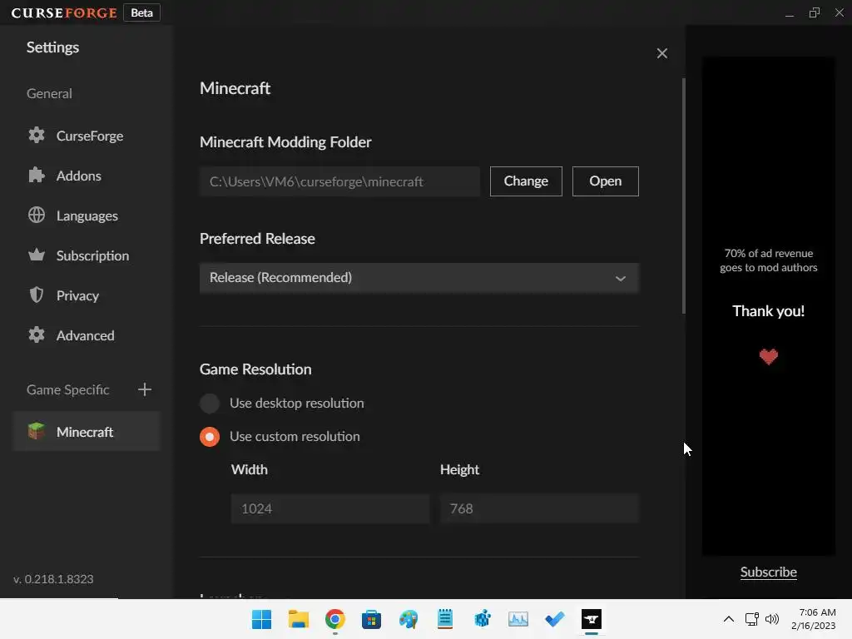852x639 pixels.
Task: Click the 'Minecraft Modding Folder' heading
Action: pos(285,141)
